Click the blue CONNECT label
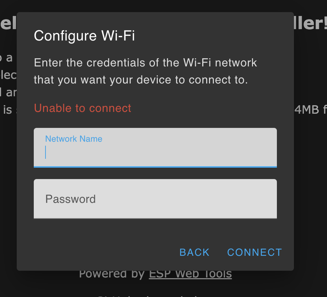Image resolution: width=327 pixels, height=297 pixels. (x=254, y=252)
